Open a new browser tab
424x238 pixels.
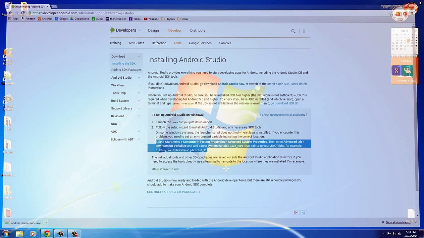pos(55,7)
